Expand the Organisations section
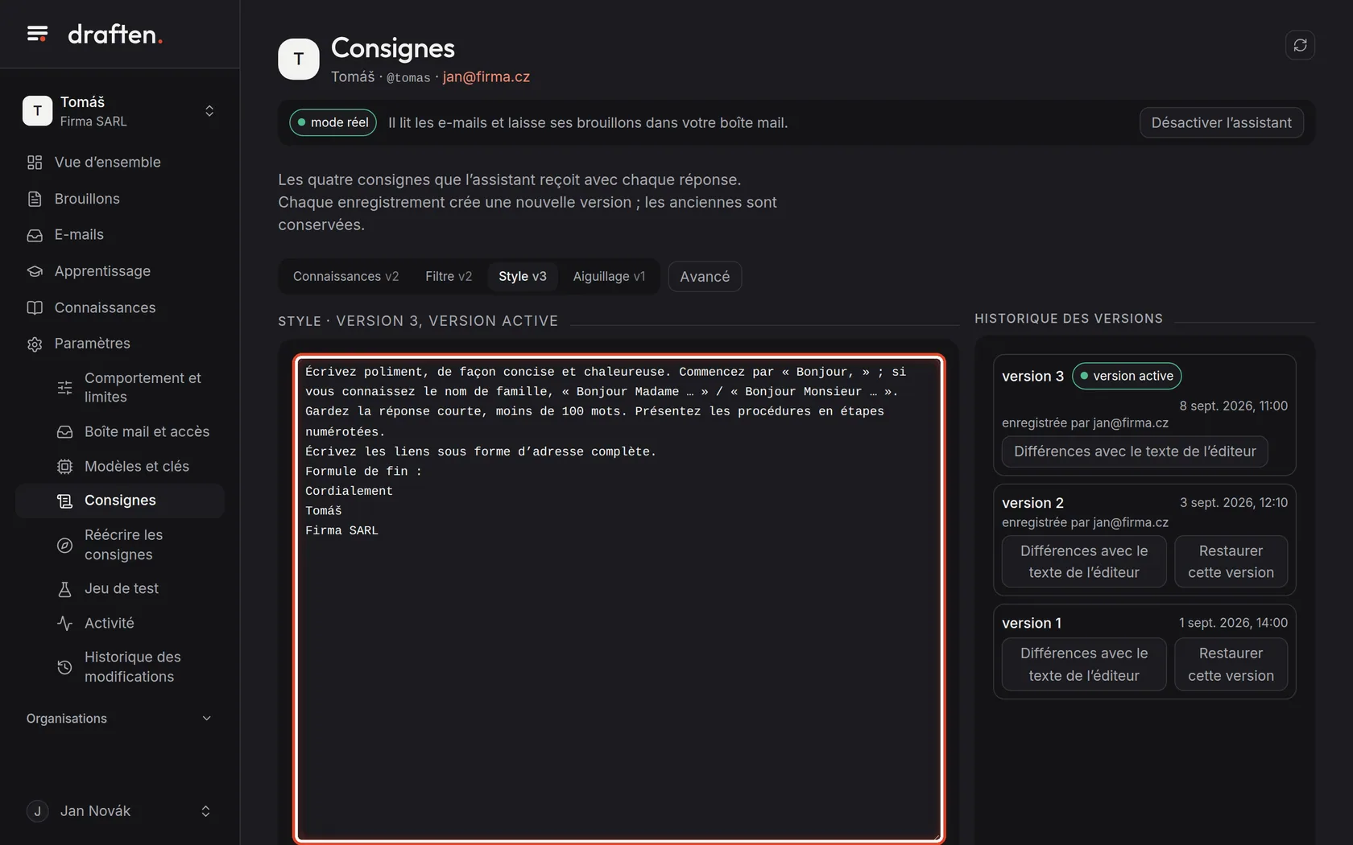Screen dimensions: 1353x845 point(119,719)
